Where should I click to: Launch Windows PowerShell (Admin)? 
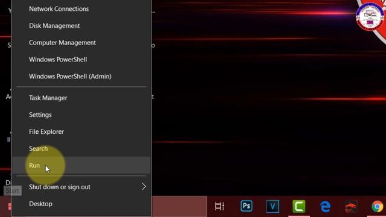coord(81,77)
